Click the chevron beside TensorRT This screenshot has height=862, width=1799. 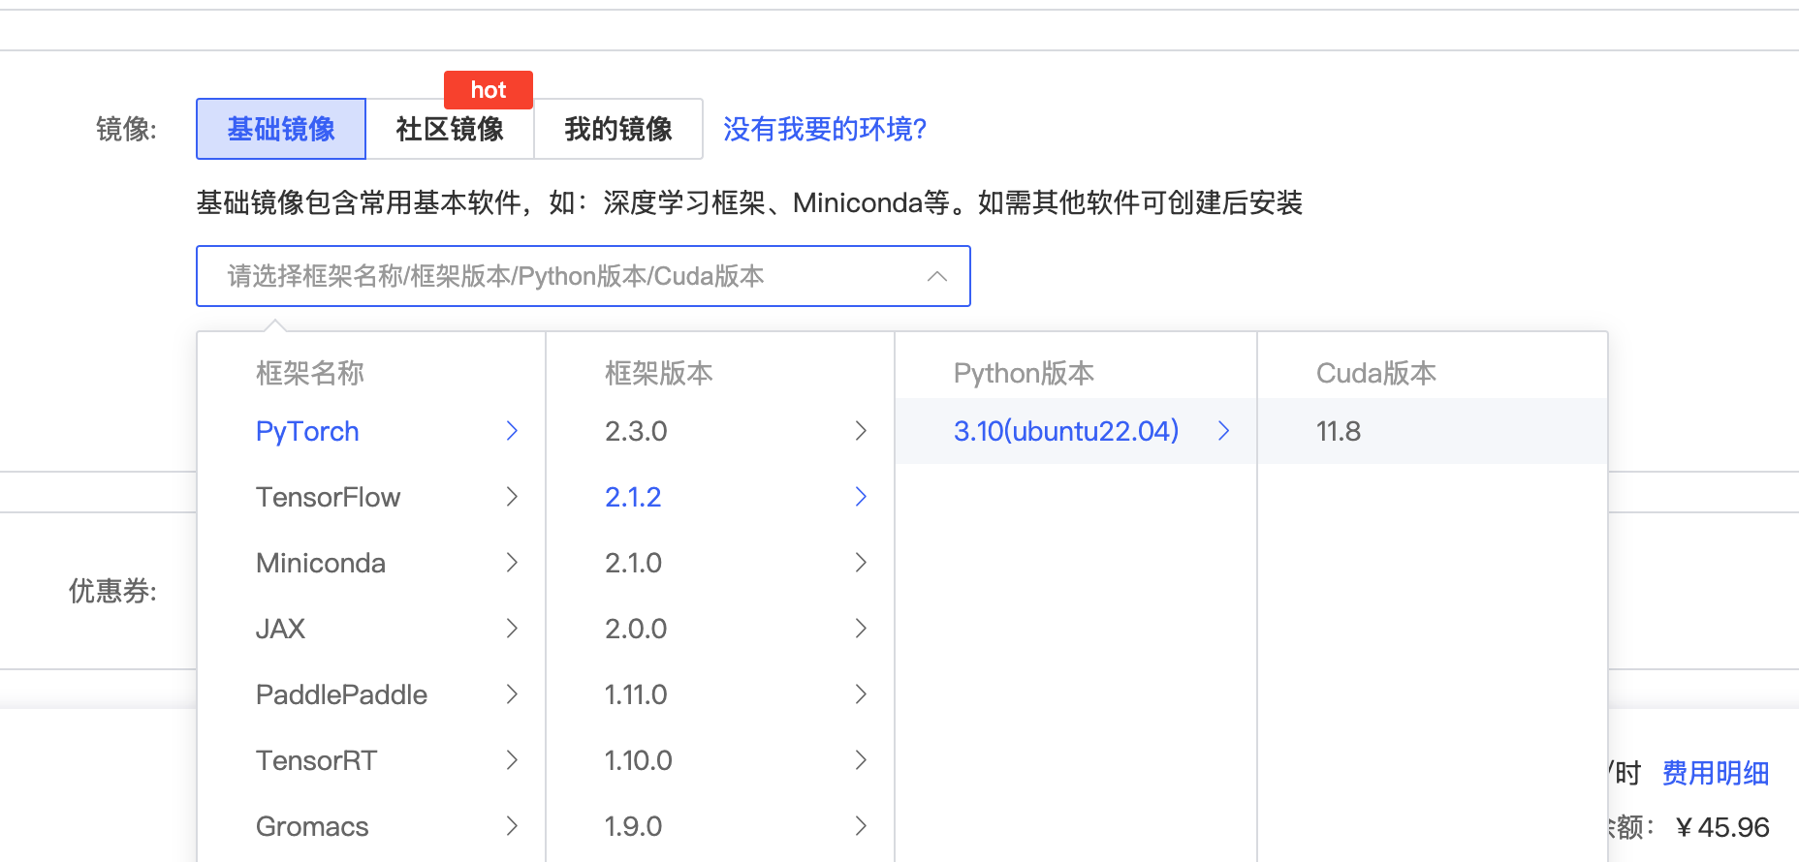(x=512, y=760)
